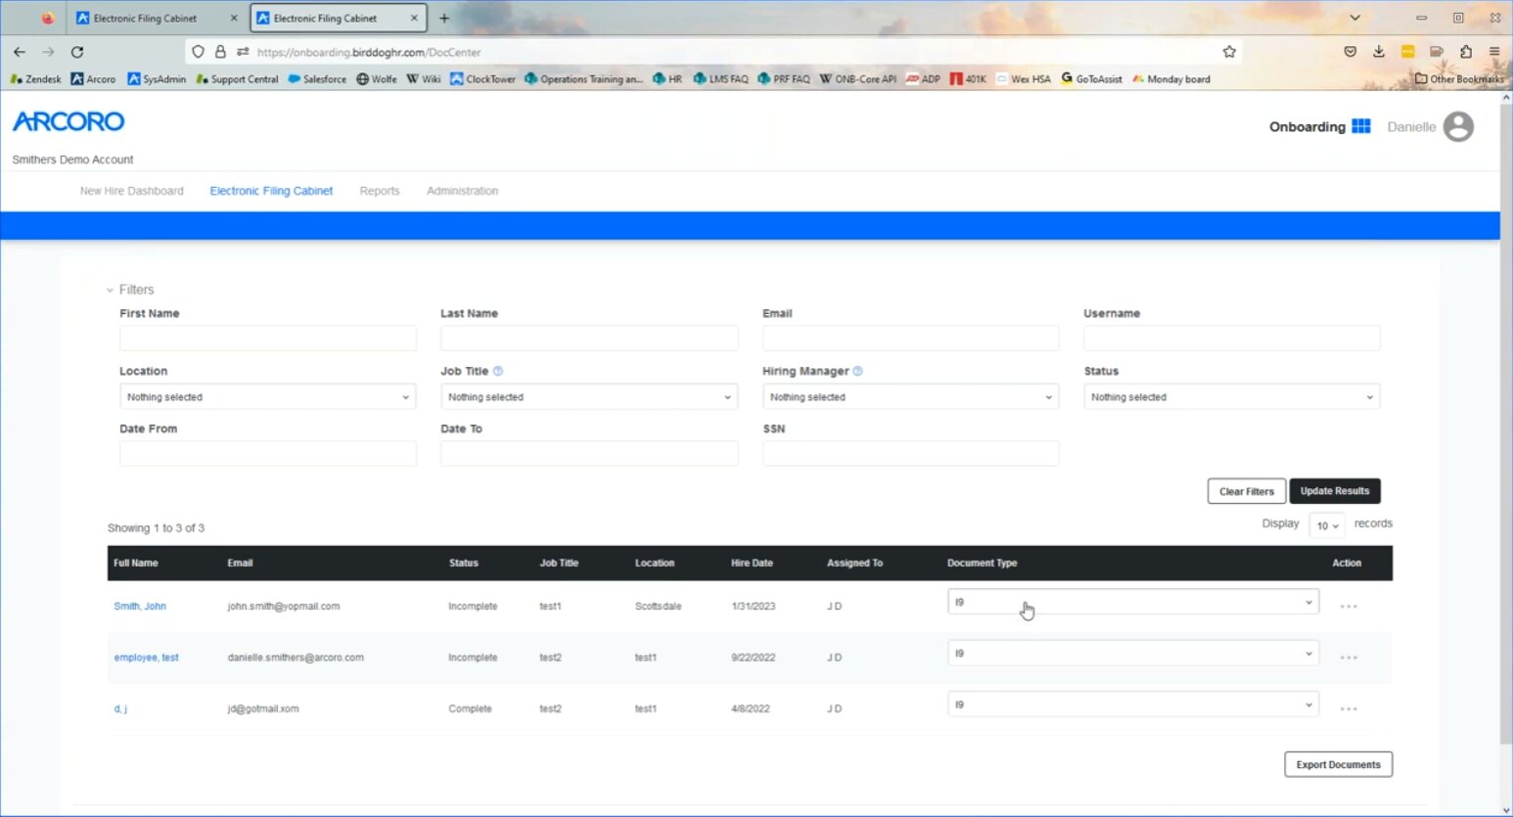Go to the New Hire Dashboard tab
This screenshot has width=1513, height=817.
pos(131,191)
